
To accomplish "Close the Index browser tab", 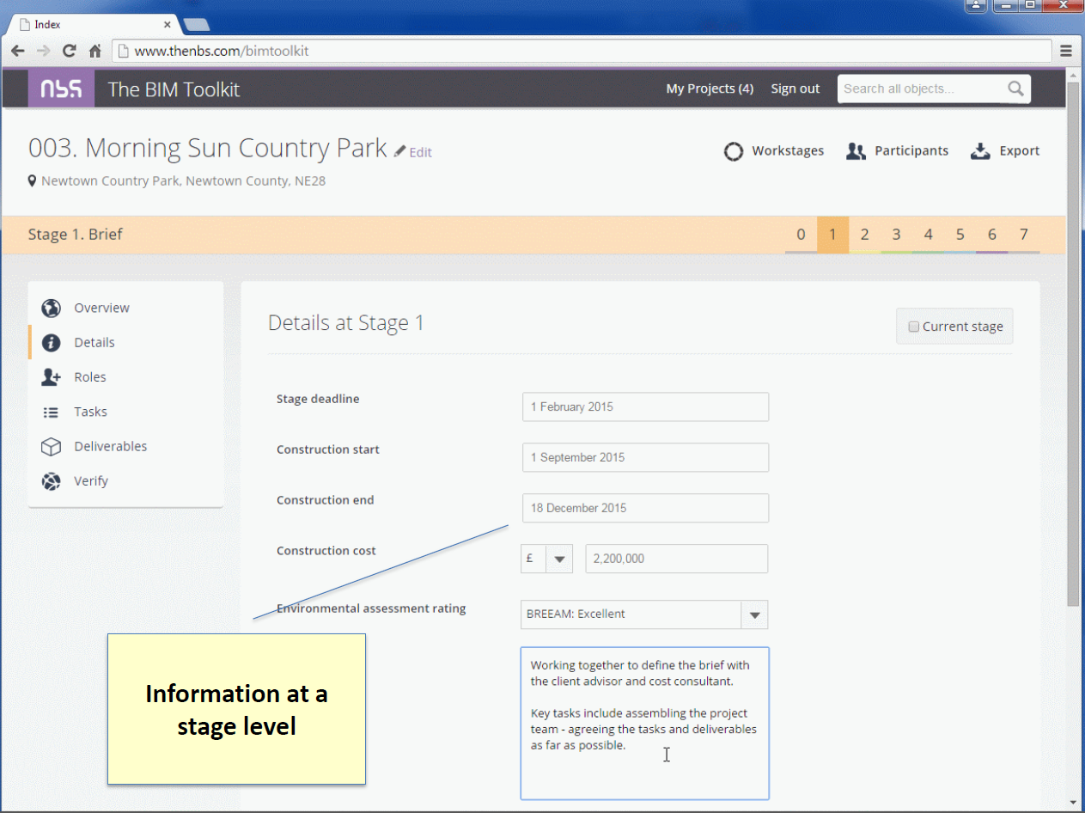I will 167,25.
